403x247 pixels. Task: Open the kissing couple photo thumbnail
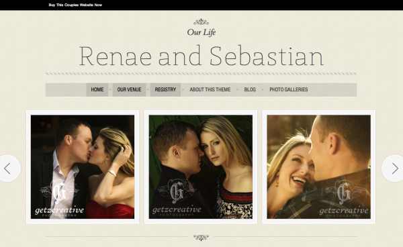click(83, 167)
